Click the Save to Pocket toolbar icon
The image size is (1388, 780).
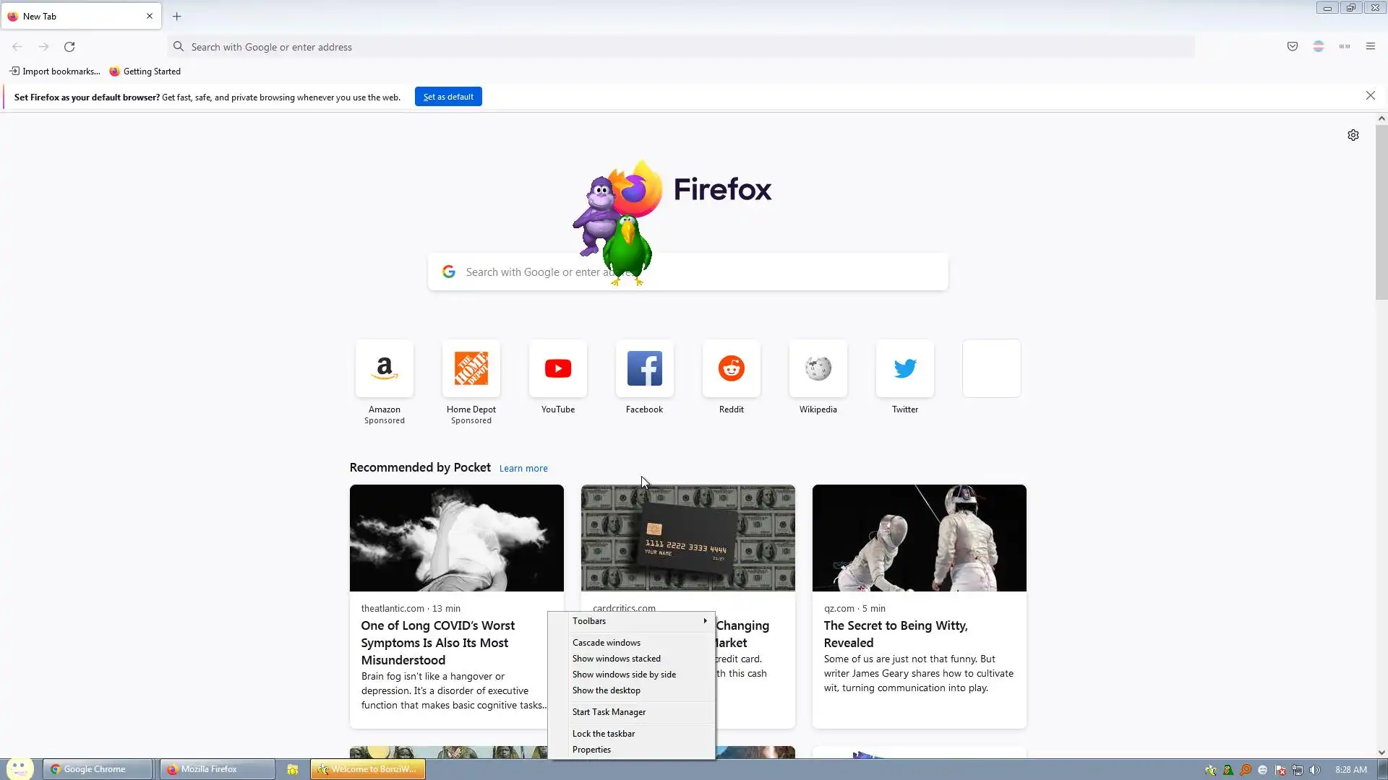click(x=1293, y=47)
